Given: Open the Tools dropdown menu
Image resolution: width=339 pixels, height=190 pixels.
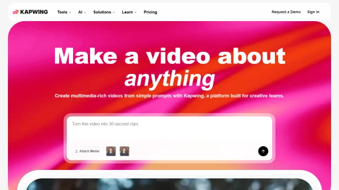Looking at the screenshot, I should (64, 12).
